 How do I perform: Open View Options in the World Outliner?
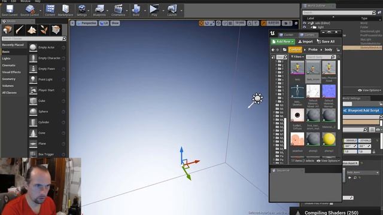[x=369, y=90]
